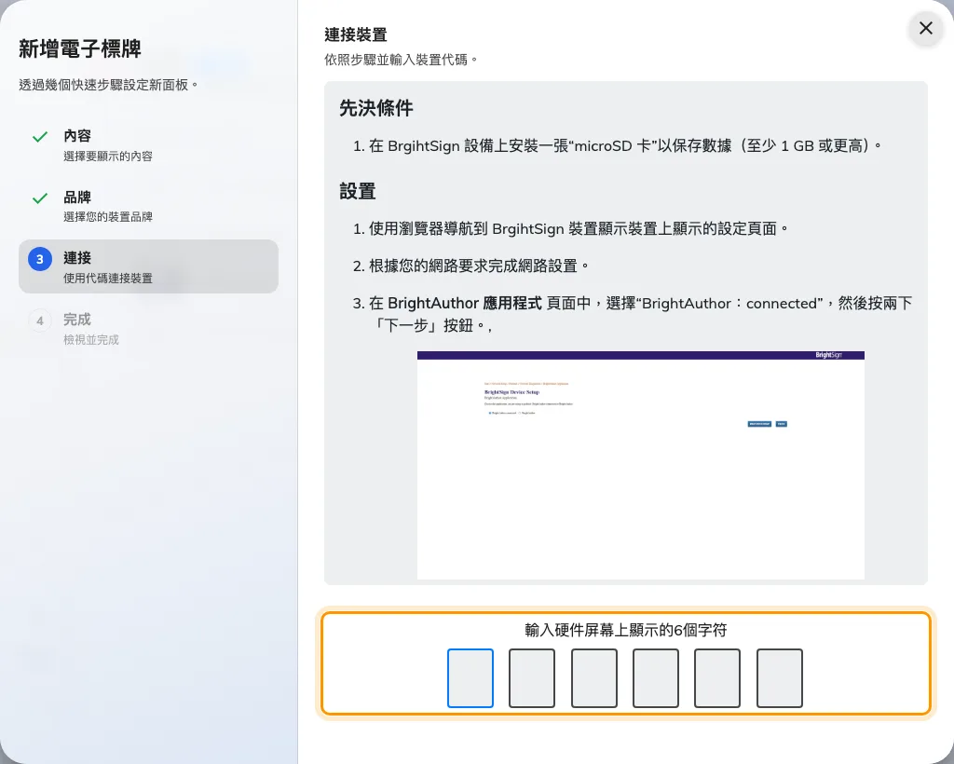Click the green checkmark beside 內容
954x764 pixels.
40,137
